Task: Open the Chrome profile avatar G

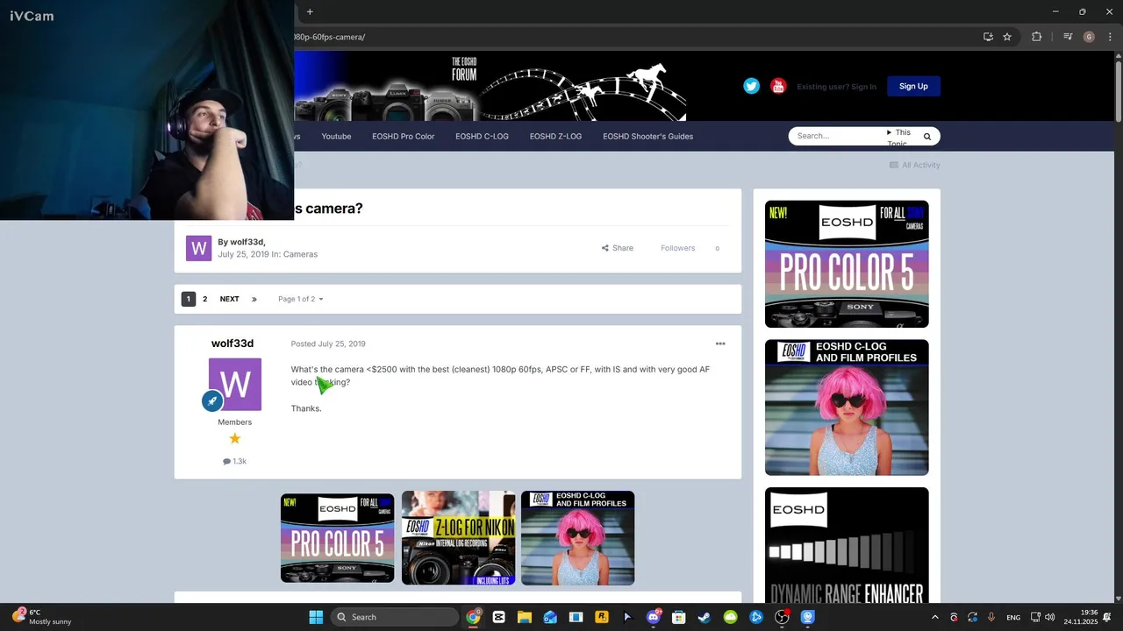Action: pos(1089,37)
